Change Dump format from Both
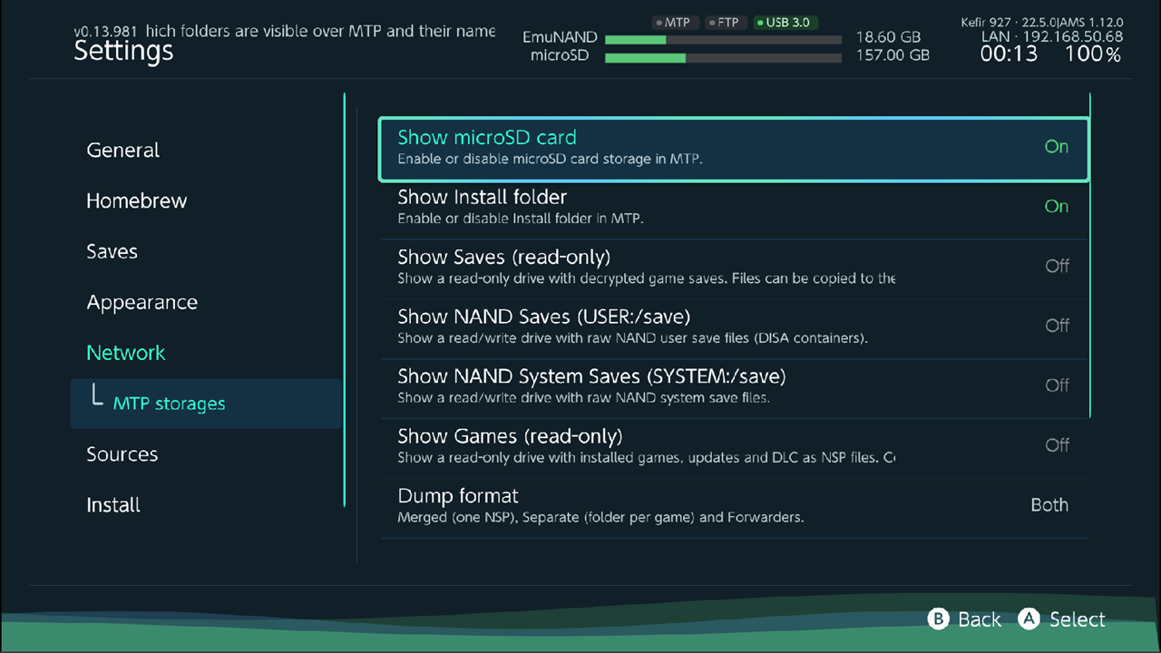The width and height of the screenshot is (1161, 653). [x=733, y=509]
